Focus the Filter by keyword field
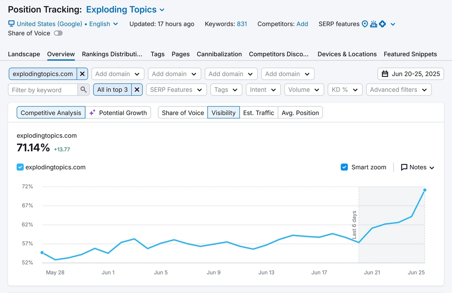The width and height of the screenshot is (452, 293). [43, 90]
